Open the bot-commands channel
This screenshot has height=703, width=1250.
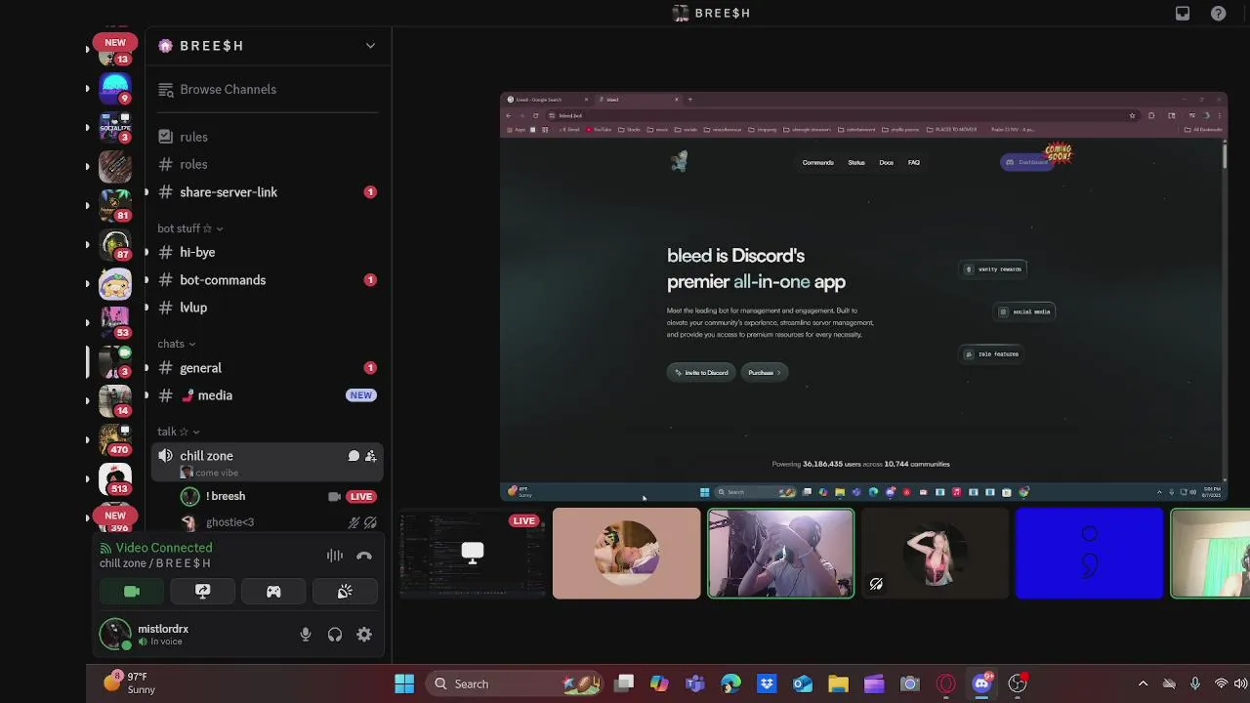pyautogui.click(x=268, y=280)
